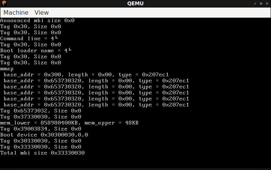Minimize the QEMU window
The width and height of the screenshot is (271, 170).
[255, 3]
